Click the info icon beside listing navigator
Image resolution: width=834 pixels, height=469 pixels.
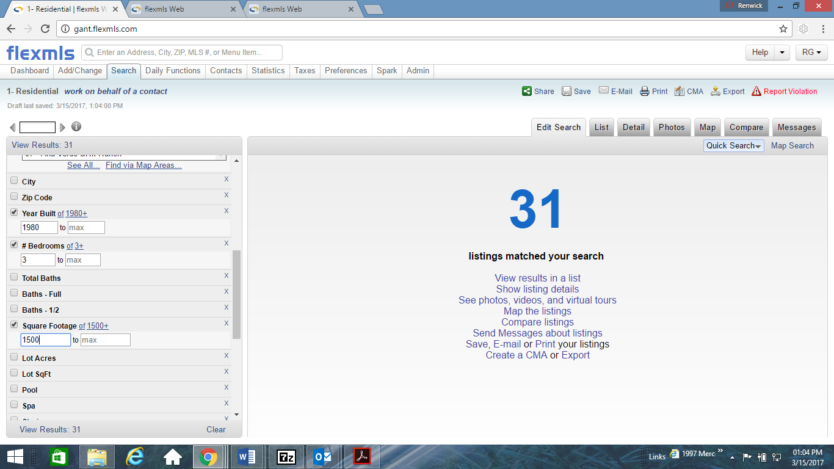(x=76, y=127)
